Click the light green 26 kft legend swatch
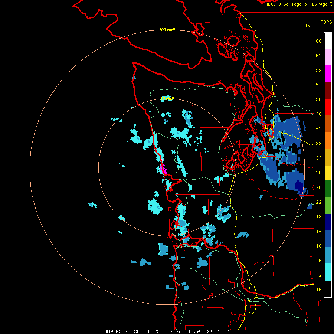 [x=328, y=206]
